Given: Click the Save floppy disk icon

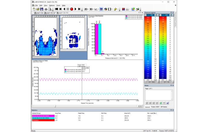Looking at the screenshot, I should [41, 9].
